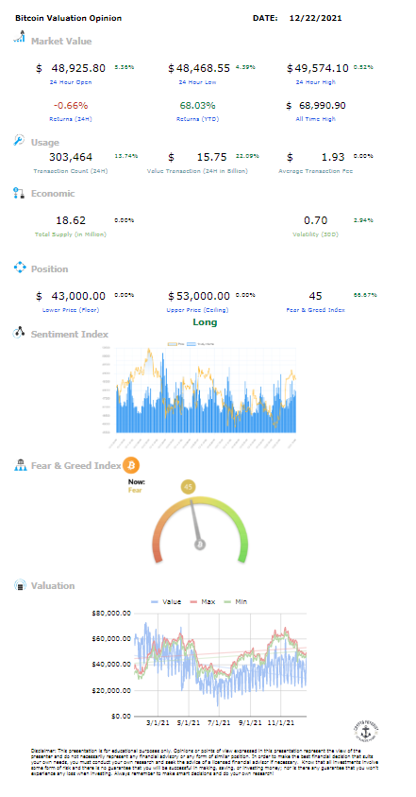This screenshot has width=416, height=797.
Task: Click the Usage wrench icon
Action: click(x=19, y=140)
